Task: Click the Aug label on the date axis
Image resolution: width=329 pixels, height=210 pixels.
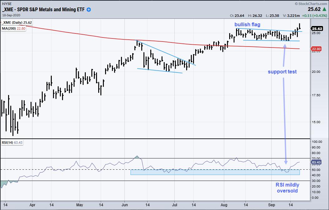Action: (x=224, y=205)
